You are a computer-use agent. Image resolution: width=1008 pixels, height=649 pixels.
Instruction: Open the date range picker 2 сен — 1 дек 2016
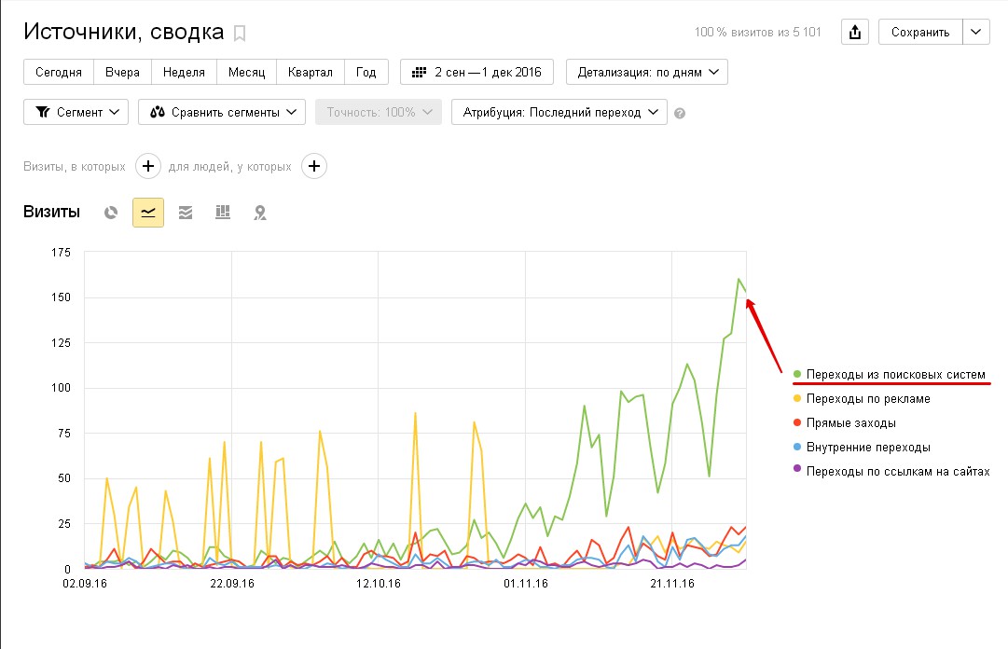[476, 72]
